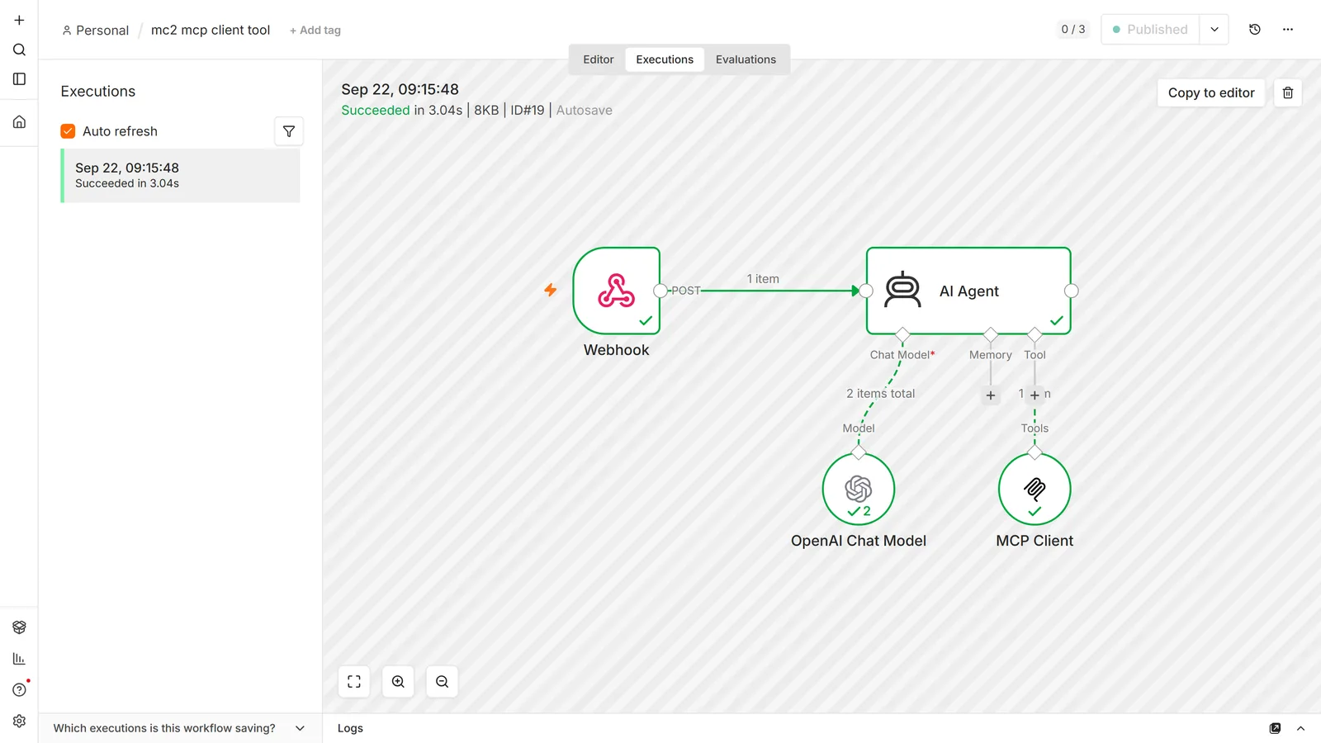
Task: Open search from the left sidebar
Action: pos(19,50)
